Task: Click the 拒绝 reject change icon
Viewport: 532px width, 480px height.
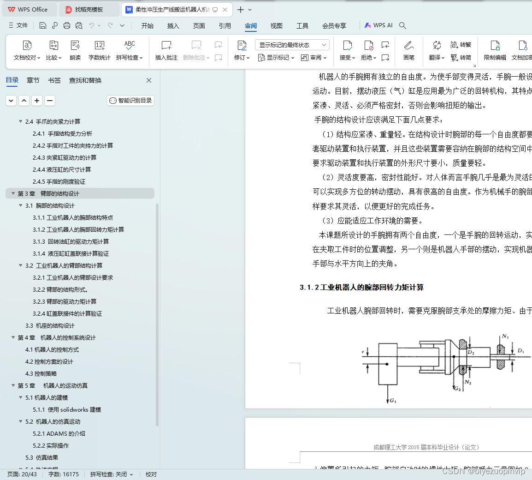Action: [x=368, y=45]
